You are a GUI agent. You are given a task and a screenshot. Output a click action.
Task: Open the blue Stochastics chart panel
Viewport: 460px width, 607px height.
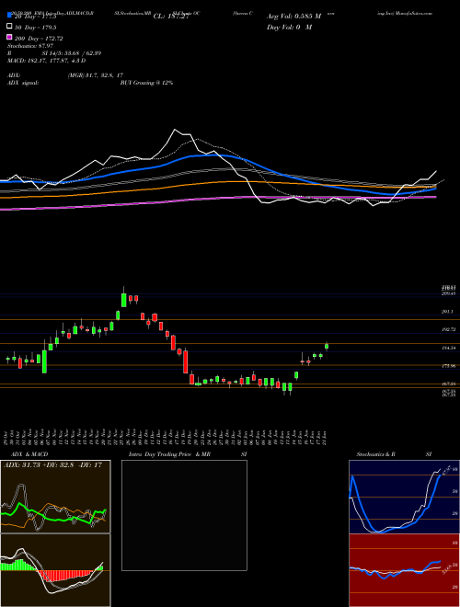[x=404, y=497]
